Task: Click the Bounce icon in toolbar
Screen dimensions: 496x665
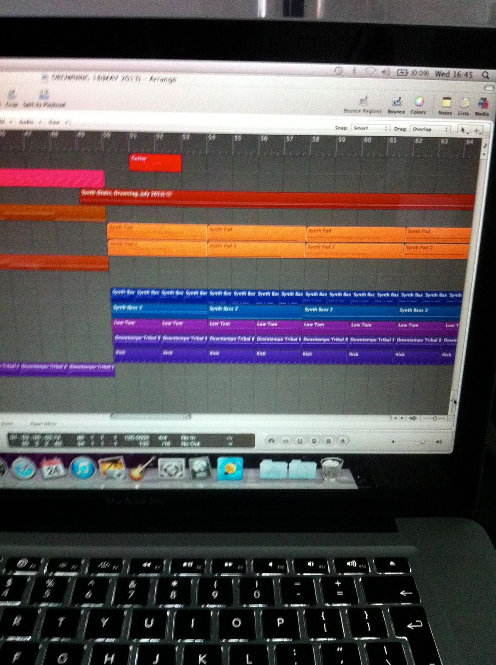Action: (396, 102)
